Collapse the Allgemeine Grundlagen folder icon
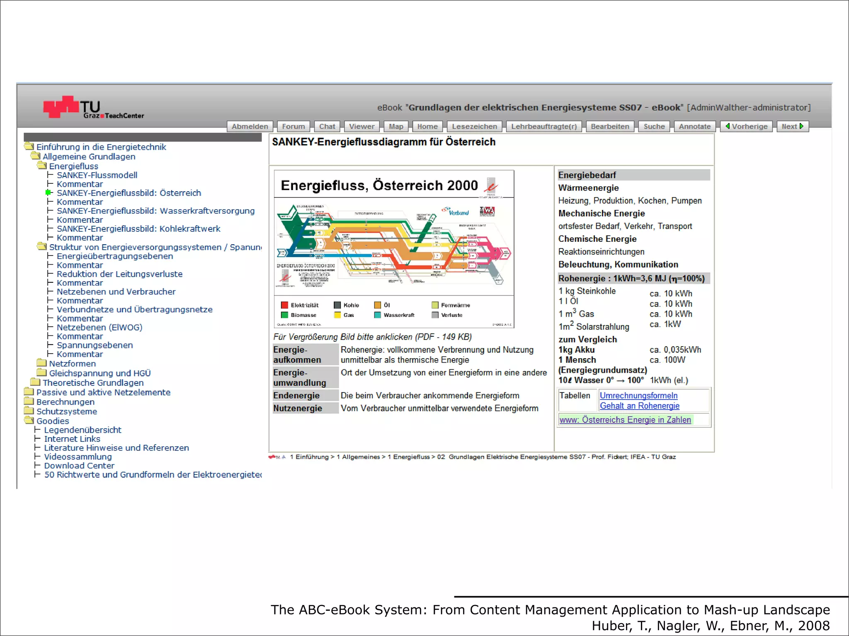The height and width of the screenshot is (636, 849). (x=36, y=156)
